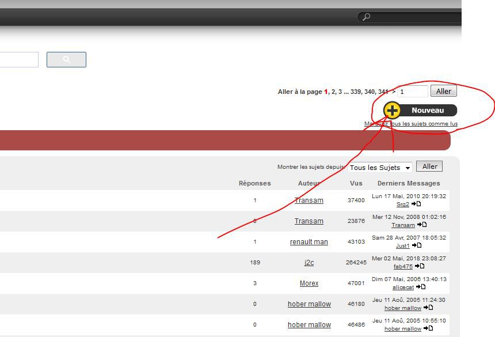
Task: Go to page 2 of the topic list
Action: tap(333, 92)
